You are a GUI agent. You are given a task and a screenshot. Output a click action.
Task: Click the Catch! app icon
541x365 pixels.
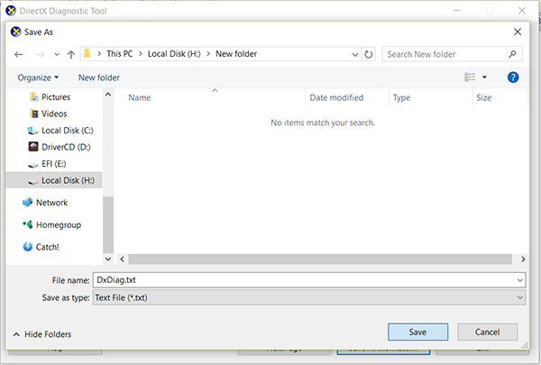[27, 247]
